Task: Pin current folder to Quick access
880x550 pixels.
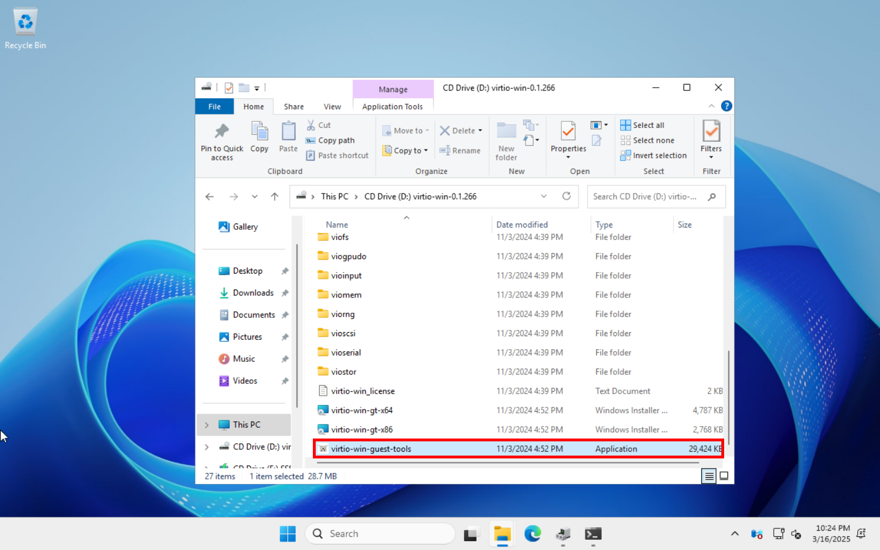Action: coord(221,140)
